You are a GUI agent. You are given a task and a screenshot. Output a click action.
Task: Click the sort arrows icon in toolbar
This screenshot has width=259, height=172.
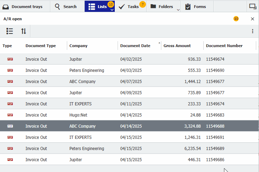click(23, 31)
